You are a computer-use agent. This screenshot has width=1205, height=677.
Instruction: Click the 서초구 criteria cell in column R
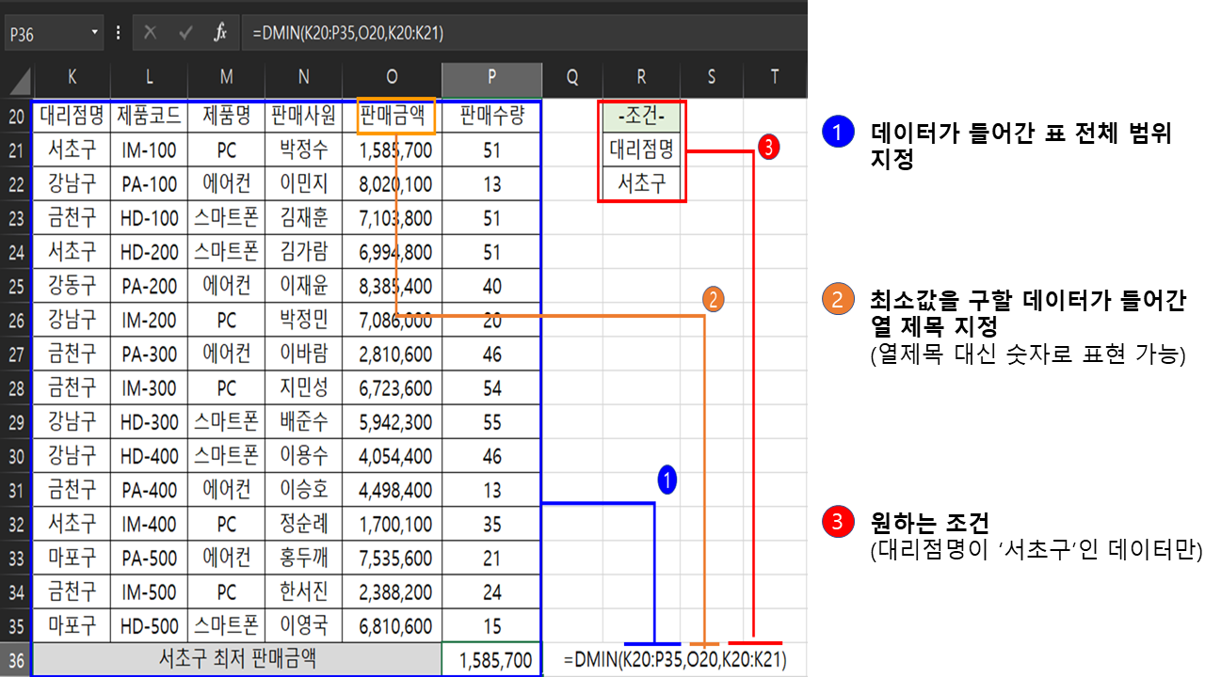tap(641, 184)
